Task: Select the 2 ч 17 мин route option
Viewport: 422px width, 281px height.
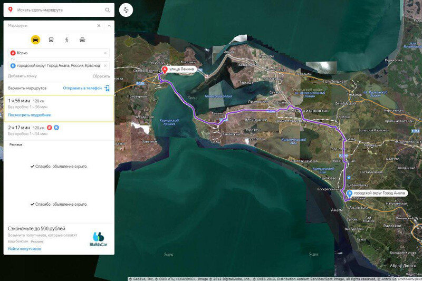Action: tap(59, 131)
